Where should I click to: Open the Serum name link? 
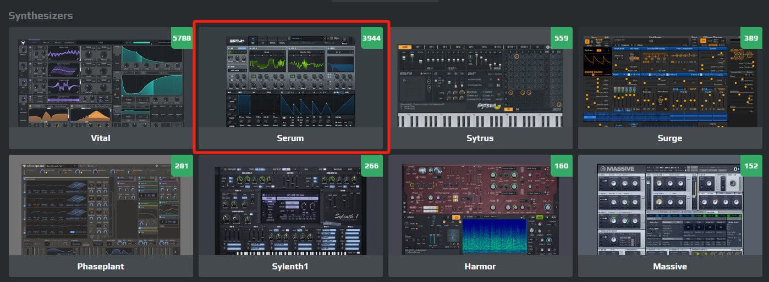point(290,138)
